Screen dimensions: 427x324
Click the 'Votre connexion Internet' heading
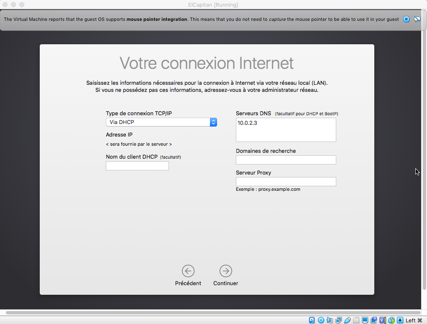(x=207, y=63)
